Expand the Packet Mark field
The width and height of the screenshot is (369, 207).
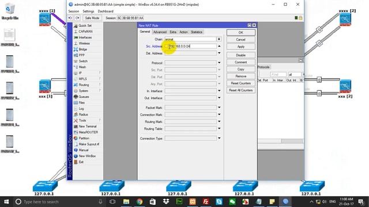pyautogui.click(x=219, y=108)
